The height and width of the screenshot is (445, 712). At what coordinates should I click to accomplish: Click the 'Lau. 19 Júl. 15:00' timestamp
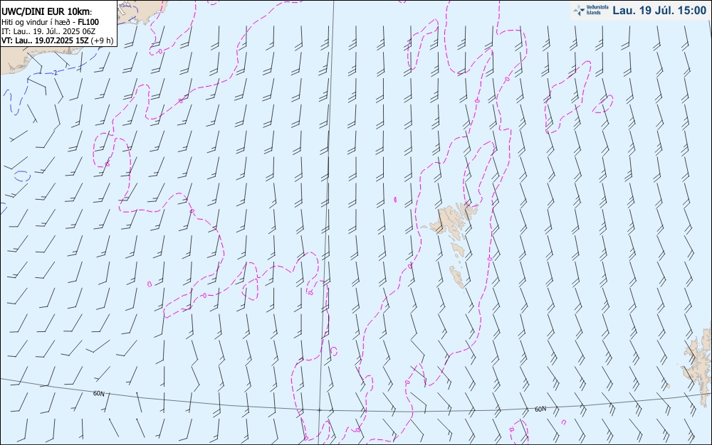click(x=659, y=11)
